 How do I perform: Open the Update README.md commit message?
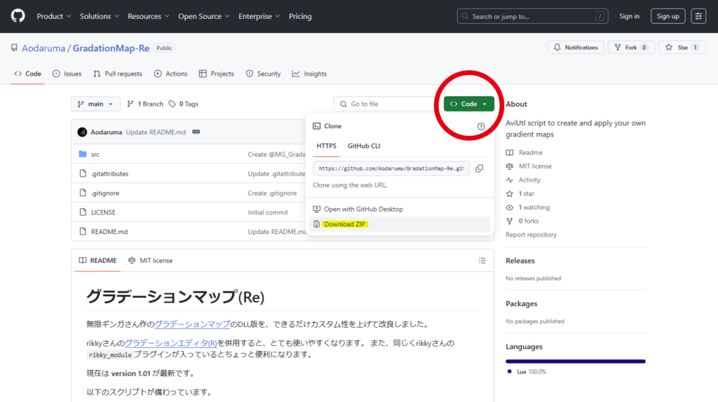(156, 132)
